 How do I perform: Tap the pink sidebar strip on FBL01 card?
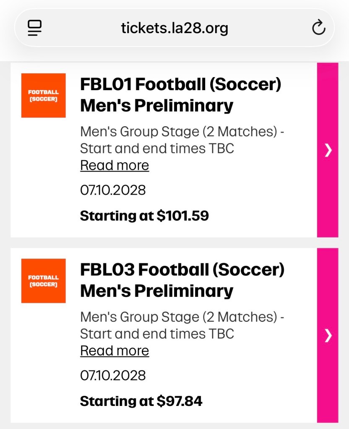(328, 105)
